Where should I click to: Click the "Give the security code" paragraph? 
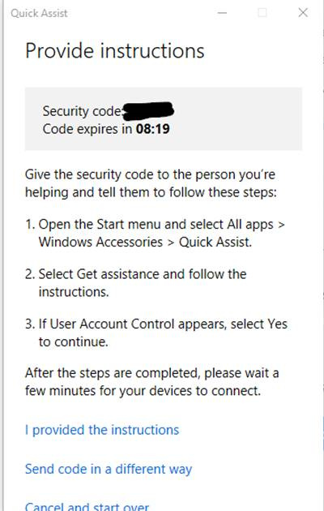pos(151,183)
